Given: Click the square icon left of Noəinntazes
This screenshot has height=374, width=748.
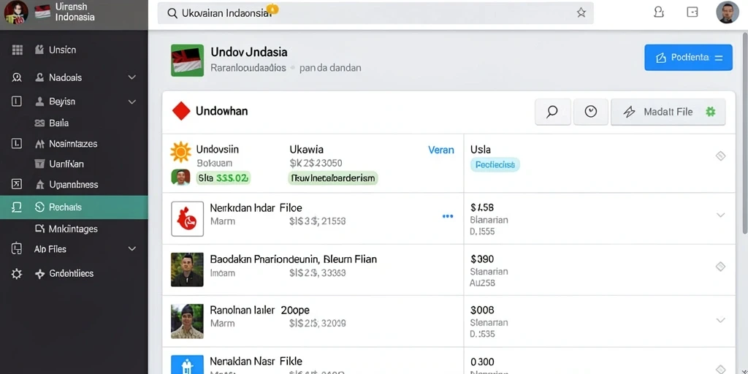Looking at the screenshot, I should tap(16, 143).
